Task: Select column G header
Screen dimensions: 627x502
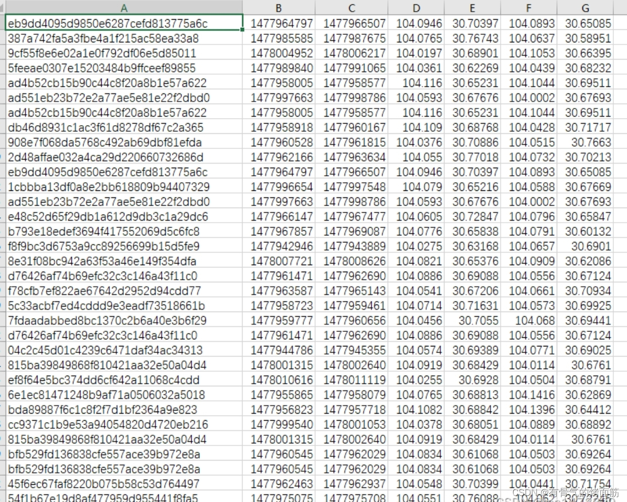Action: [x=585, y=8]
